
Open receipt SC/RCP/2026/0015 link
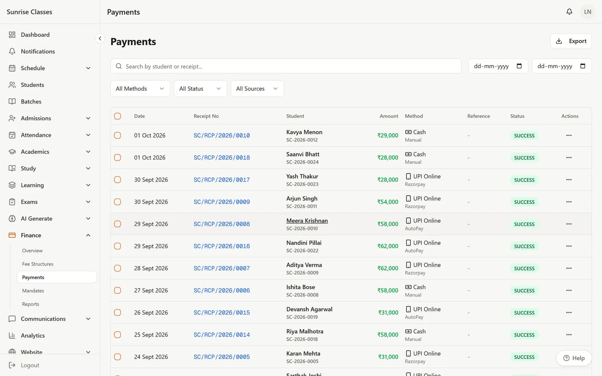pyautogui.click(x=222, y=312)
